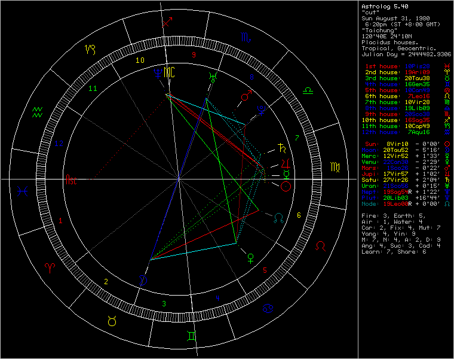Image resolution: width=454 pixels, height=359 pixels.
Task: Click house number 8 in the wheel
Action: click(x=251, y=77)
